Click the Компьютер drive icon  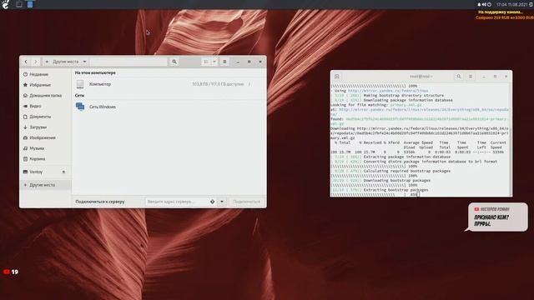click(x=80, y=84)
